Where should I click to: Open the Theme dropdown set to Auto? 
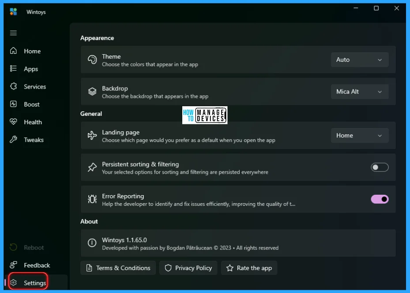[360, 59]
